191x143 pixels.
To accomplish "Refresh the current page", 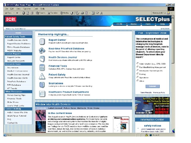I will tap(28, 13).
